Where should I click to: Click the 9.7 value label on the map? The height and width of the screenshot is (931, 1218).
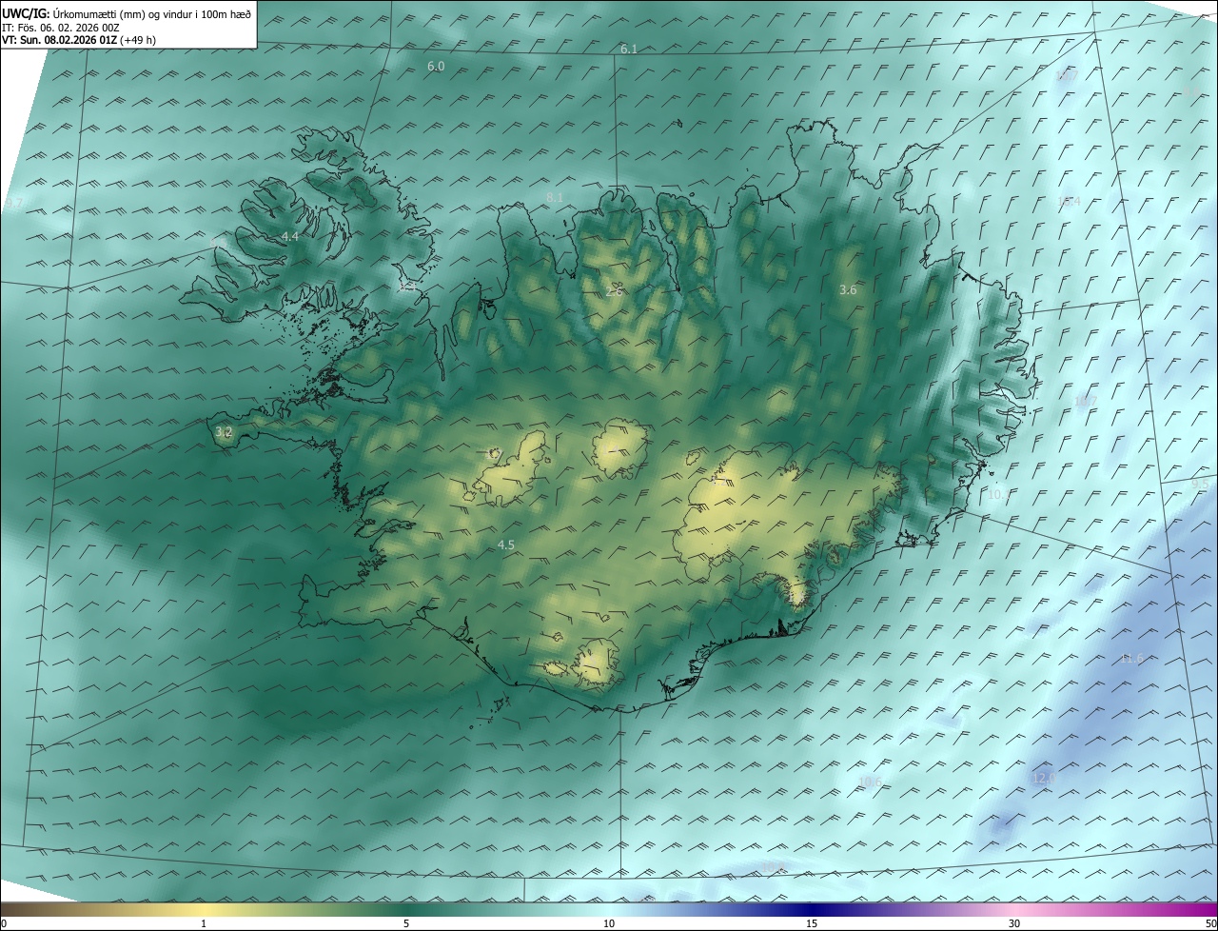click(14, 203)
